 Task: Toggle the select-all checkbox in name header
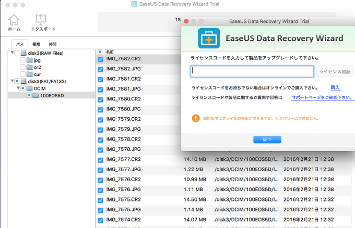click(100, 52)
